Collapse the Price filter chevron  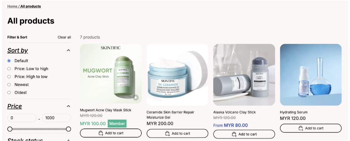click(69, 106)
